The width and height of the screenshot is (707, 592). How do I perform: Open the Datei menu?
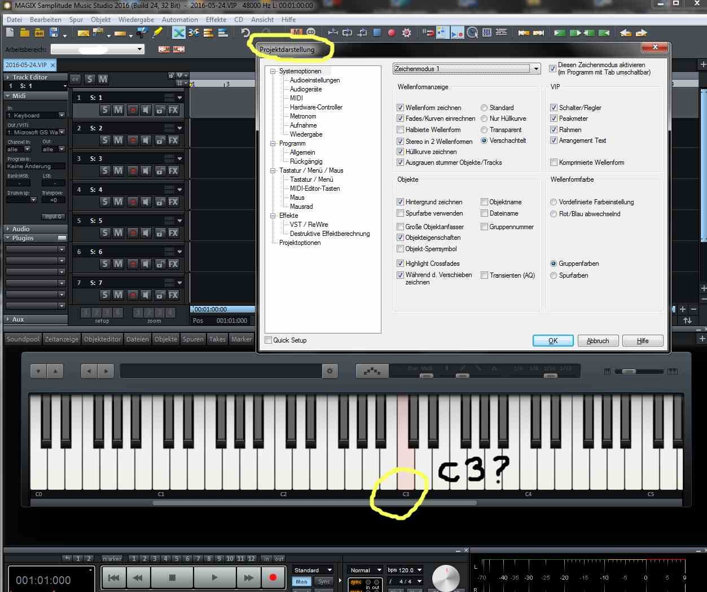tap(14, 20)
